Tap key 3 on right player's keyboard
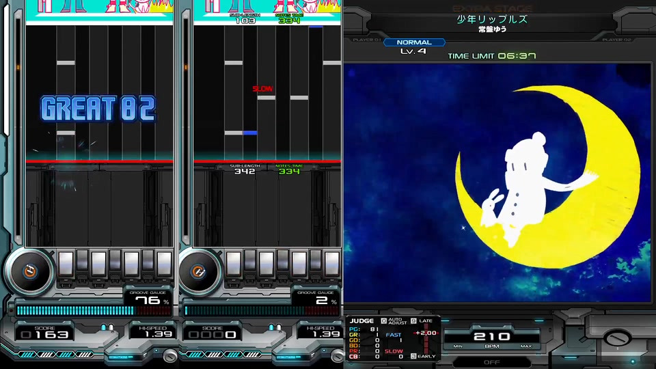Image resolution: width=656 pixels, height=369 pixels. 266,264
